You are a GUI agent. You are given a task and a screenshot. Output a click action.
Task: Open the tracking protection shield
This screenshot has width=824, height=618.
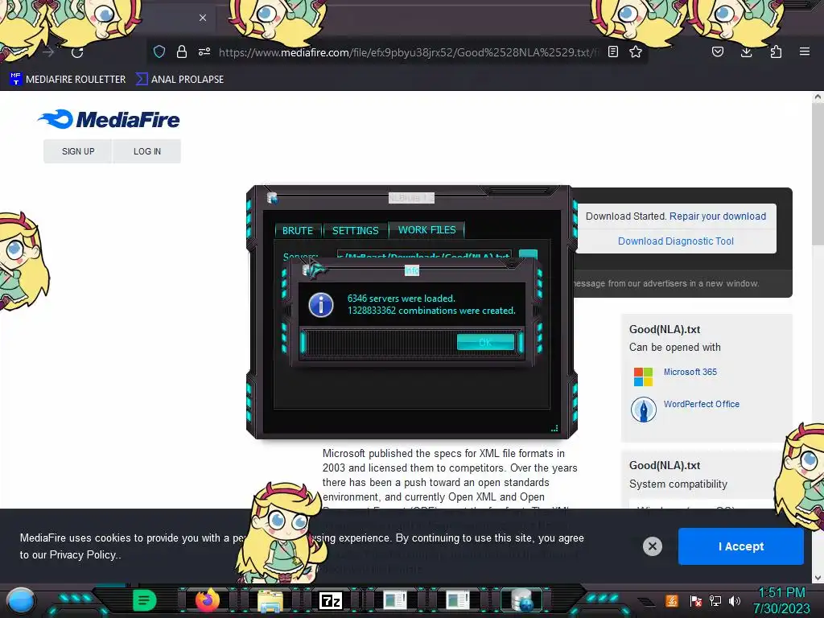point(159,51)
